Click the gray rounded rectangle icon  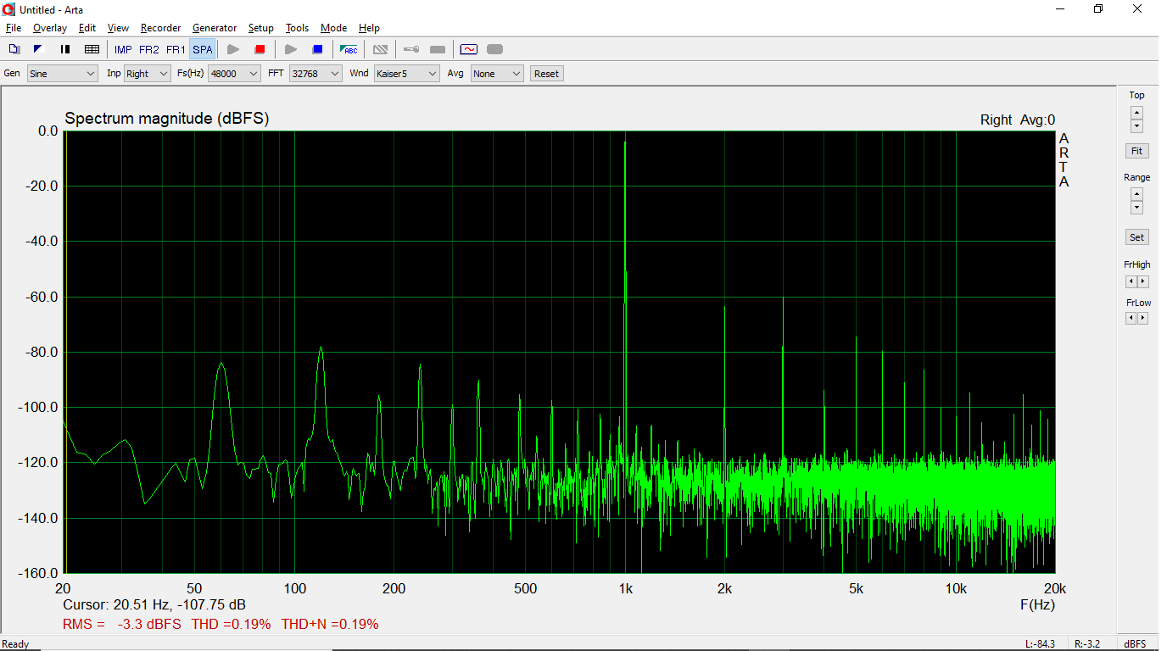[x=495, y=50]
